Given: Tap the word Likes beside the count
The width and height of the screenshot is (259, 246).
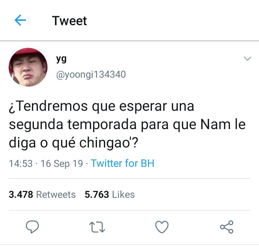Looking at the screenshot, I should click(x=123, y=194).
